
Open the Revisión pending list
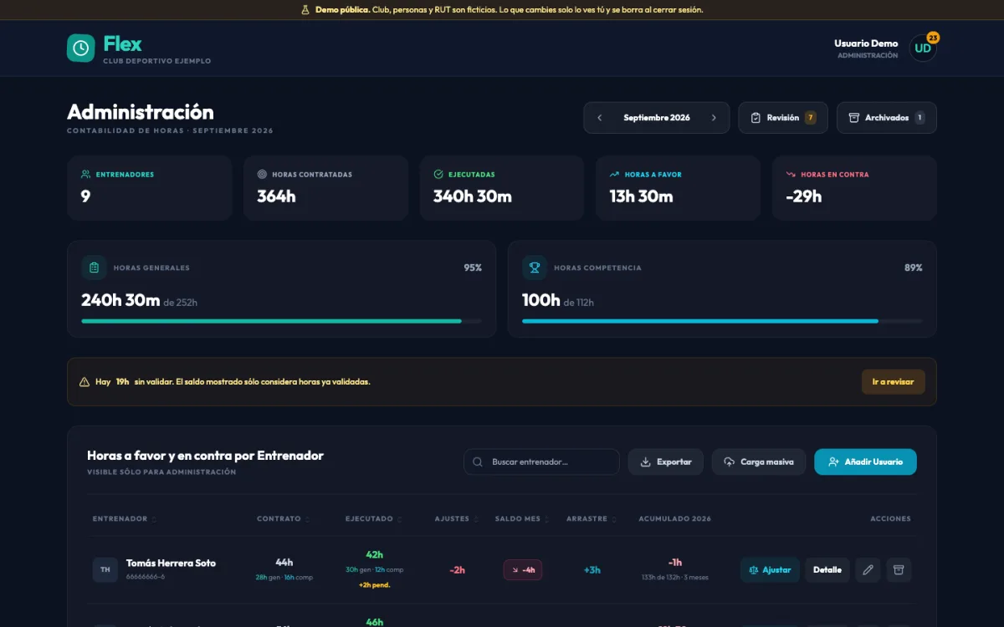[x=783, y=118]
